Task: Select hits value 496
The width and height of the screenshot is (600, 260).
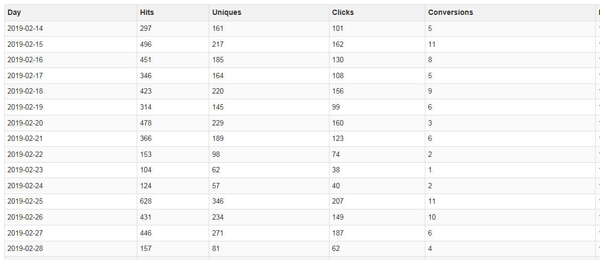Action: pos(146,45)
